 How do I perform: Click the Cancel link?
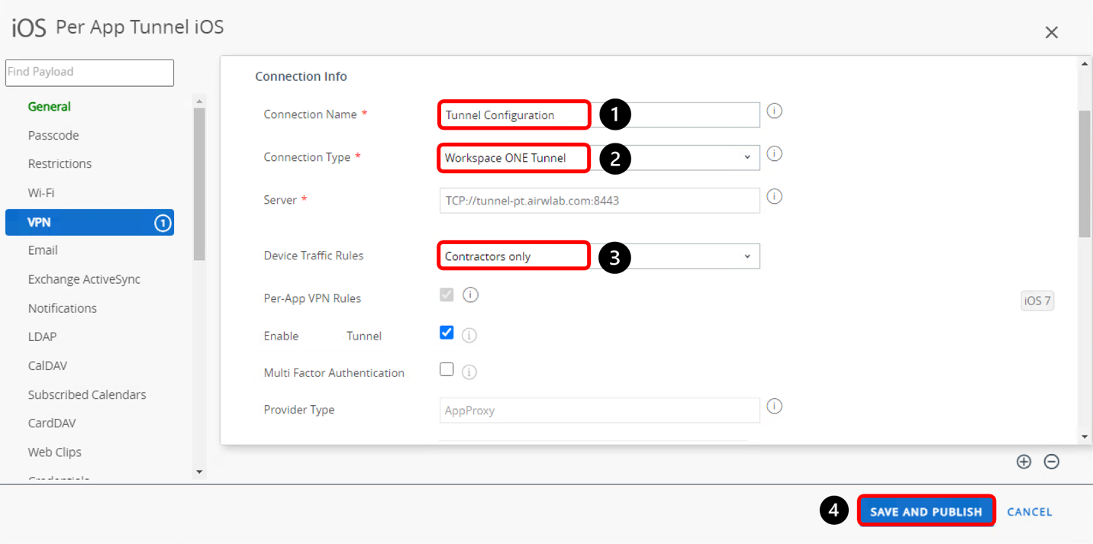click(1029, 512)
